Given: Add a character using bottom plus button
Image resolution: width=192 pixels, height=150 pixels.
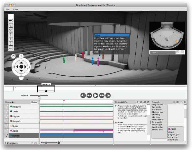Looking at the screenshot, I should (32, 143).
